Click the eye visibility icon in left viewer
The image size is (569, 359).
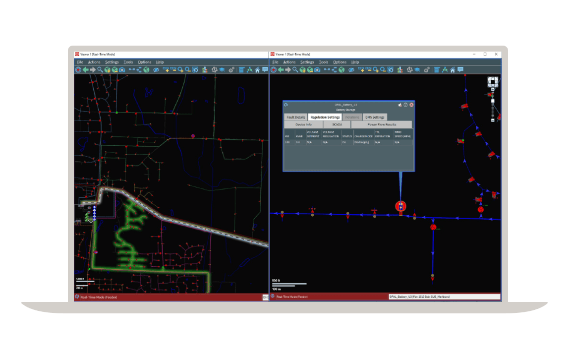tap(156, 70)
